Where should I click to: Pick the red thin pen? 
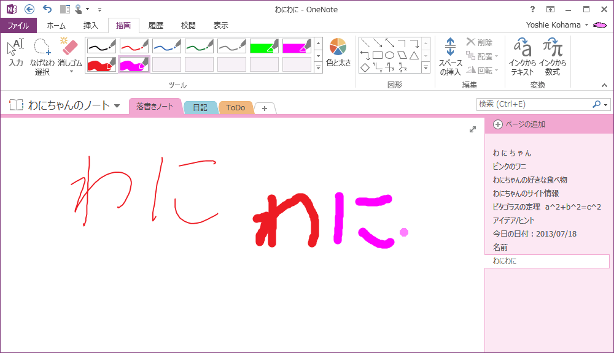pyautogui.click(x=134, y=46)
